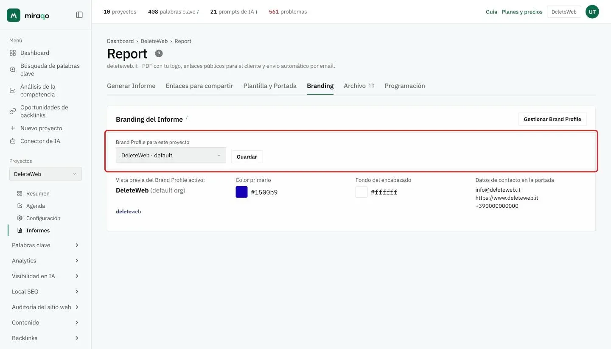The height and width of the screenshot is (349, 611).
Task: Click the primary color swatch #1500b9
Action: click(241, 192)
